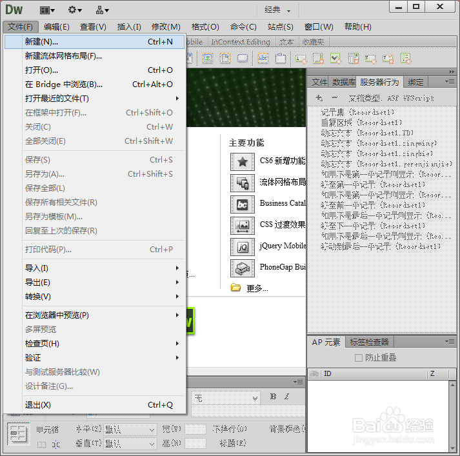Click the CS6 新增功能 star icon
This screenshot has width=460, height=456.
243,162
